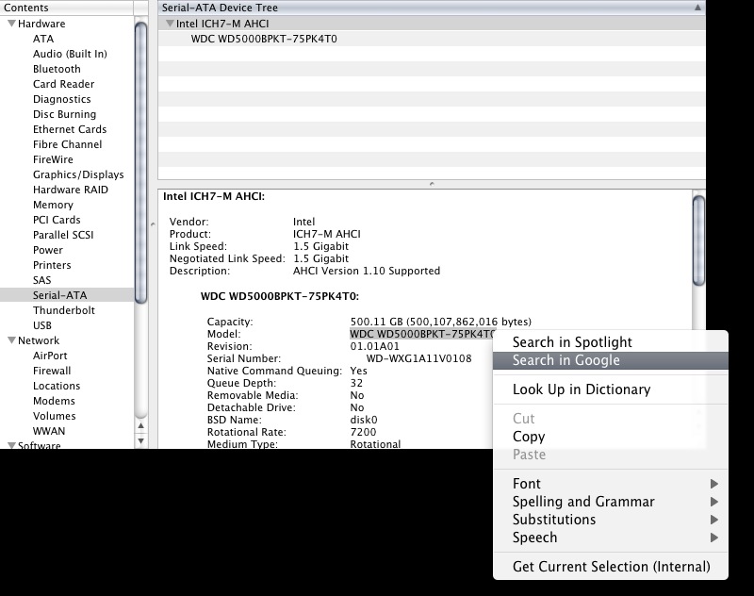This screenshot has width=754, height=596.
Task: Click the details pane vertical scrollbar thumb
Action: click(698, 240)
